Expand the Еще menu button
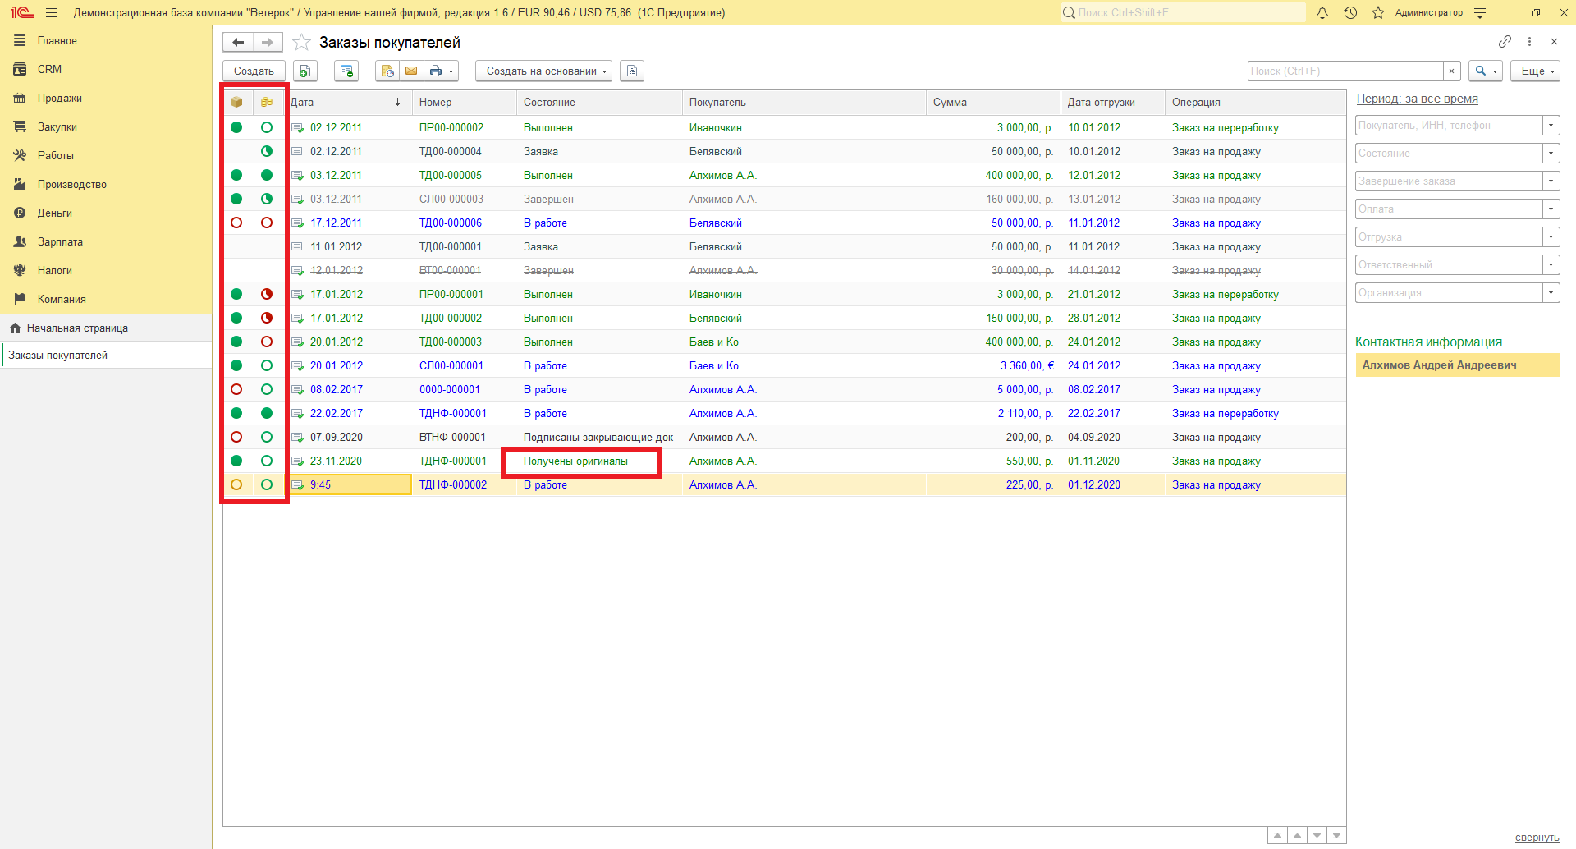The width and height of the screenshot is (1576, 849). pyautogui.click(x=1534, y=71)
